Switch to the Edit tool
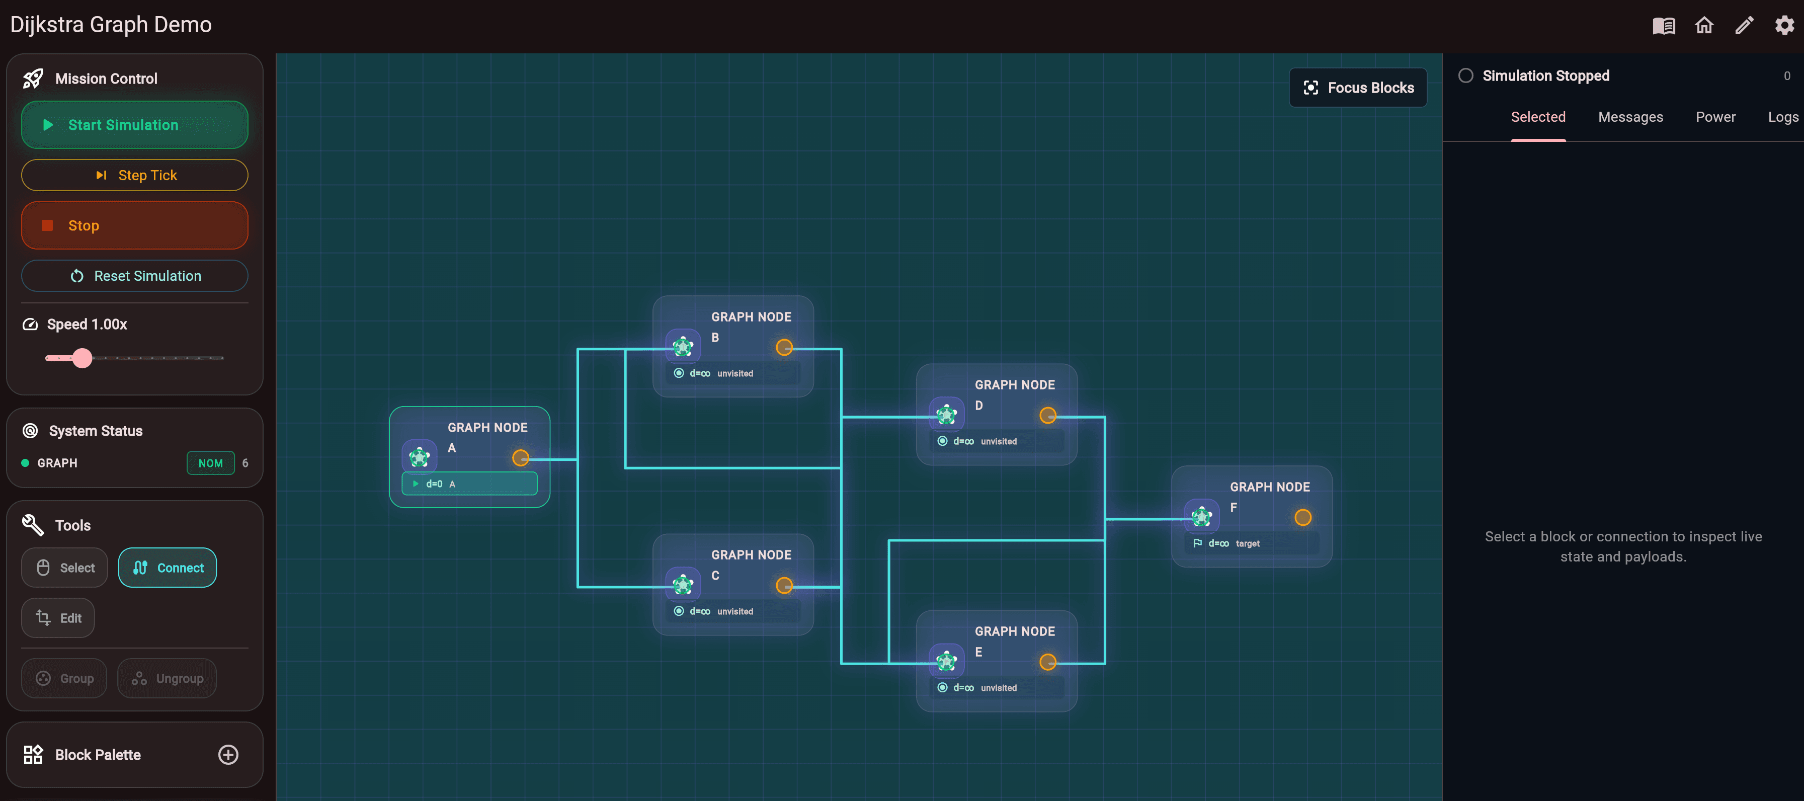The image size is (1804, 801). click(x=58, y=618)
